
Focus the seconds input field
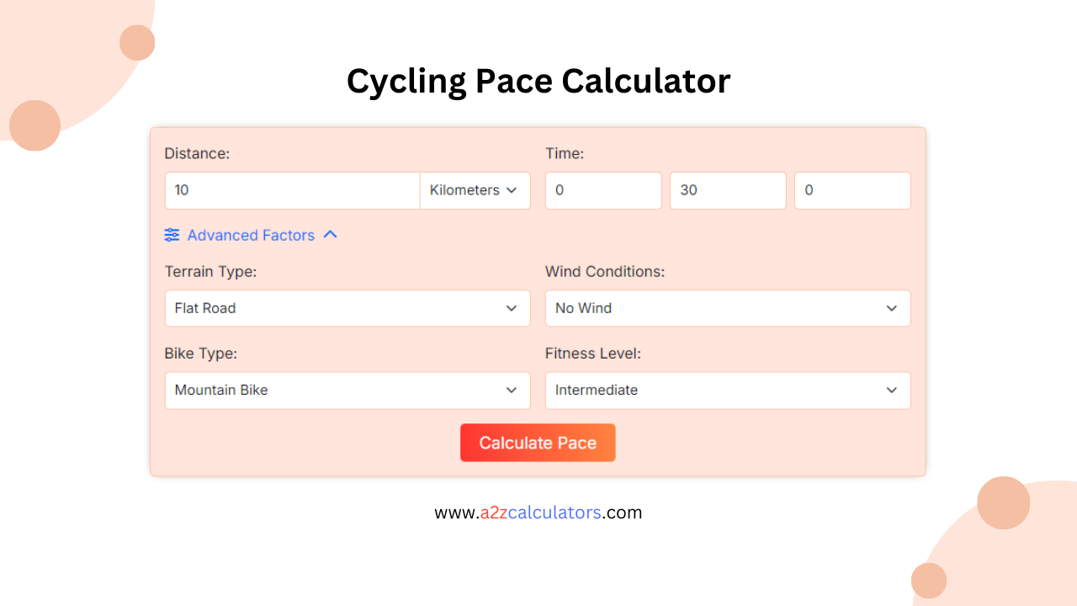click(852, 190)
